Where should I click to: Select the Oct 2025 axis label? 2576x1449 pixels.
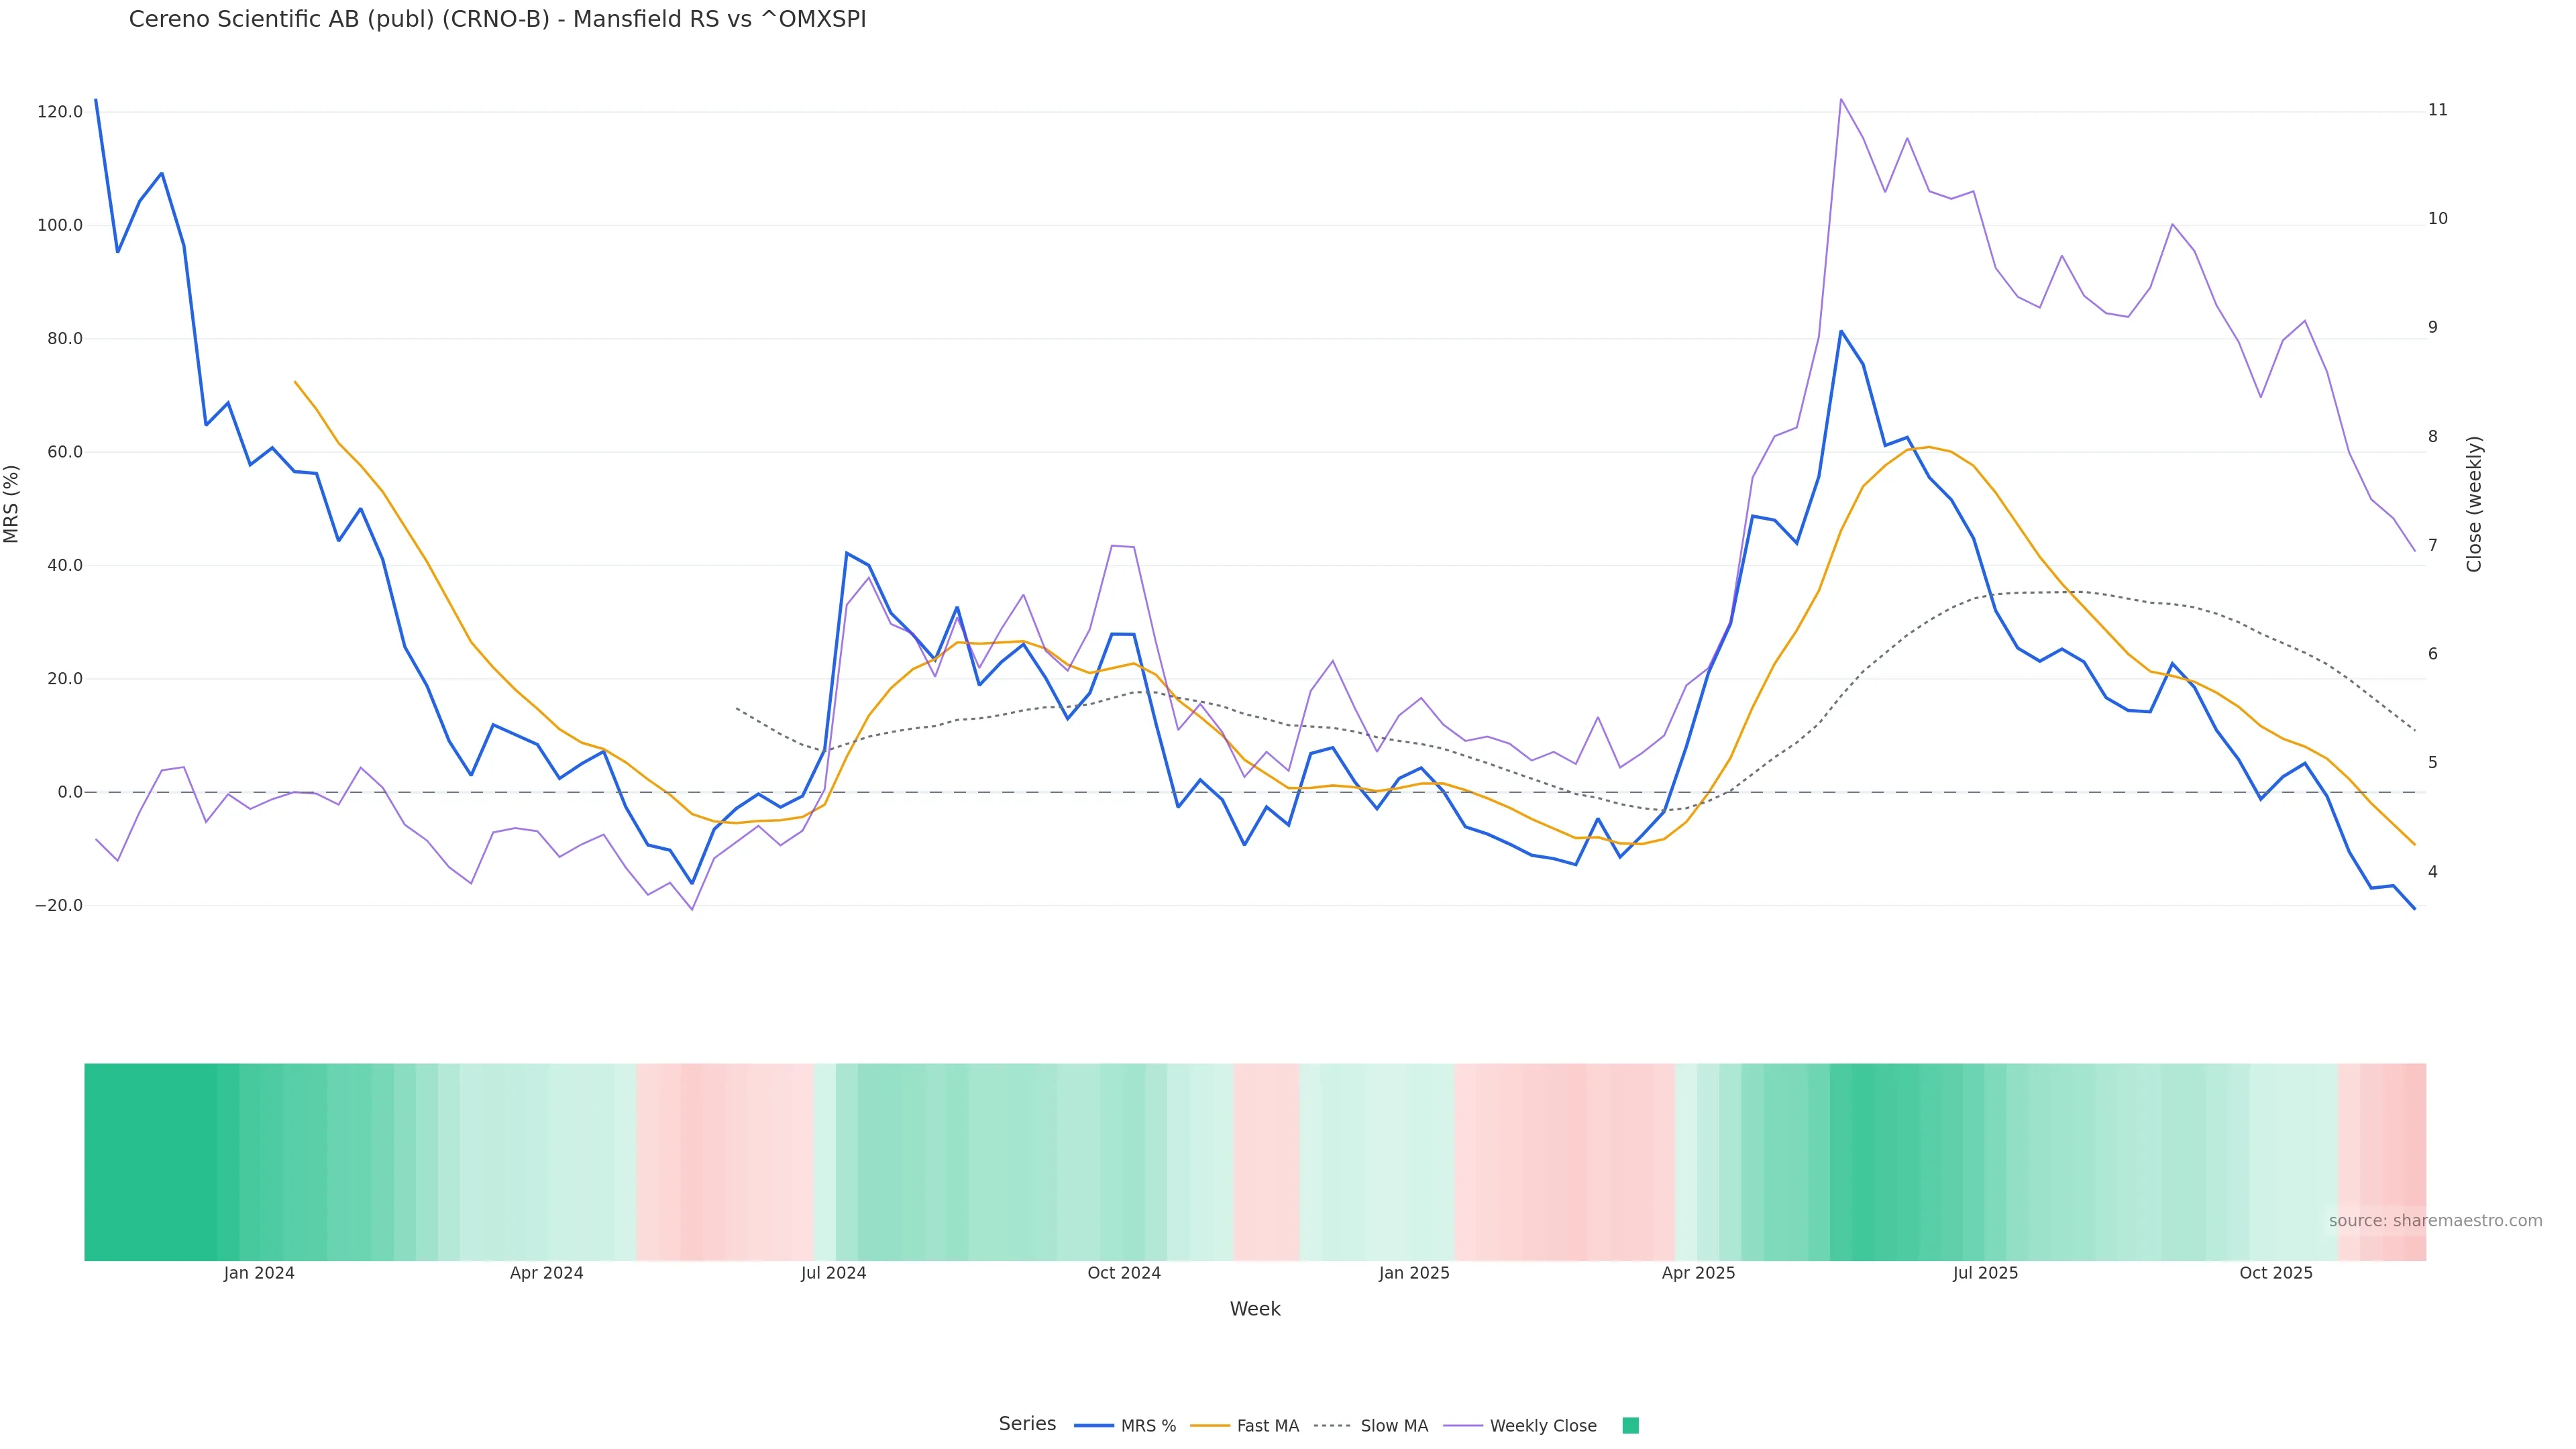coord(2276,1273)
